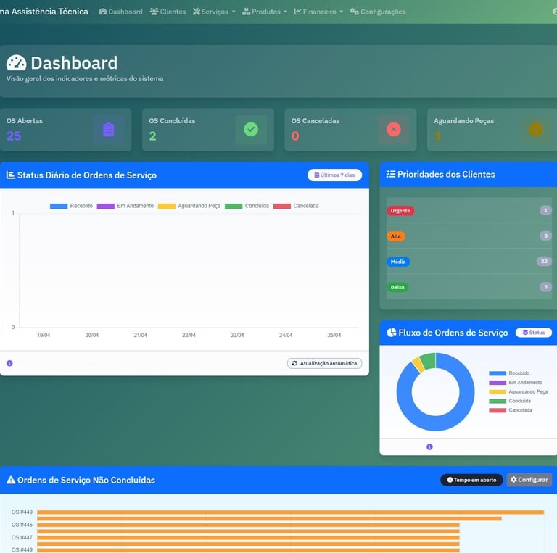This screenshot has height=553, width=557.
Task: Click the OS #440 bar in chart
Action: (x=290, y=512)
